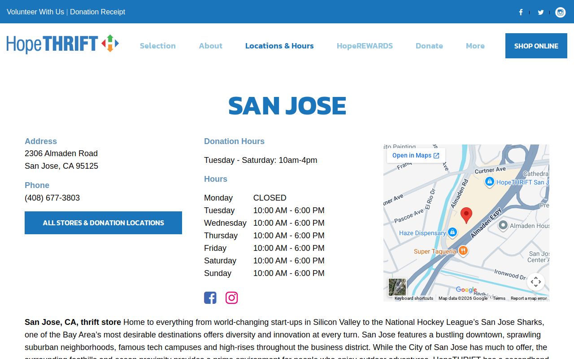
Task: Click bold 'San Jose, CA, thrift store' text
Action: tap(73, 322)
